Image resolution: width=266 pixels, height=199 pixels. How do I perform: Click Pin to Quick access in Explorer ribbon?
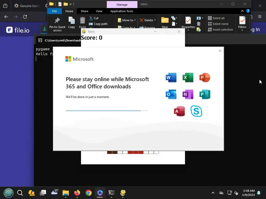(x=57, y=25)
